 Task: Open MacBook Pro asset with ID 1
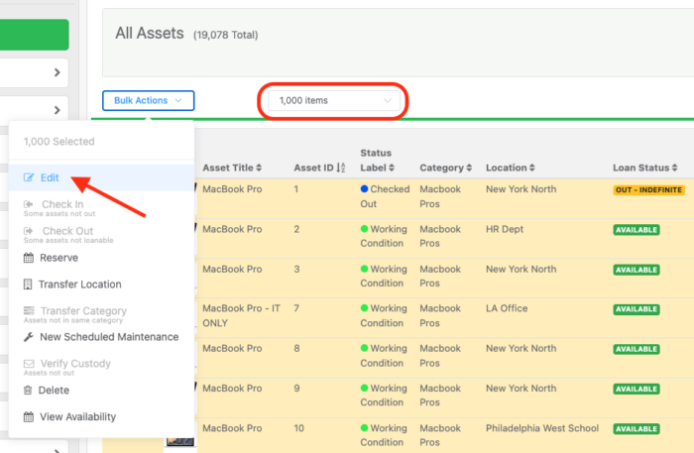[232, 189]
